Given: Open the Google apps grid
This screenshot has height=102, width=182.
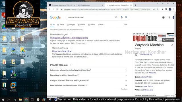Looking at the screenshot, I should [x=169, y=18].
